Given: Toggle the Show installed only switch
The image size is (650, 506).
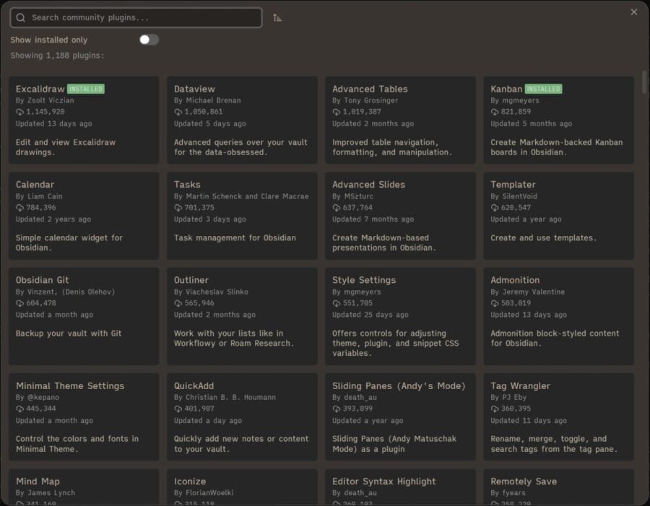Looking at the screenshot, I should [149, 40].
